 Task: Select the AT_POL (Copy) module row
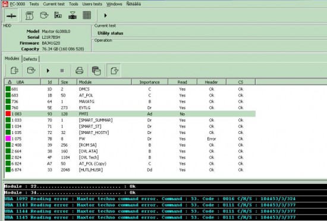(130, 164)
